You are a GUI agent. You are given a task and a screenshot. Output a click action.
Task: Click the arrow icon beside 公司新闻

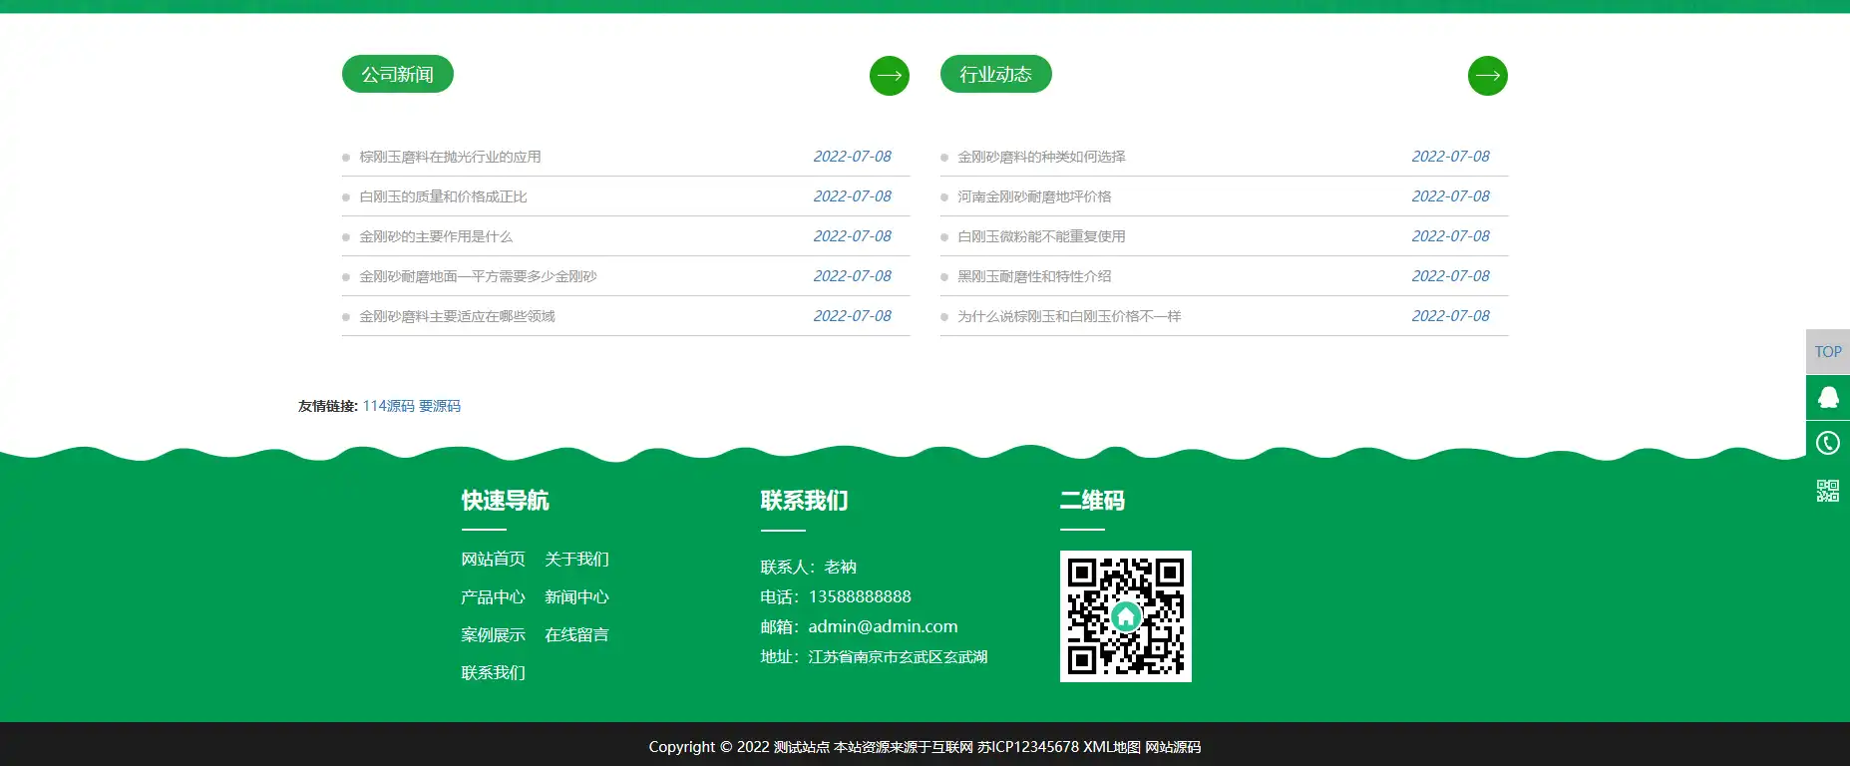pyautogui.click(x=889, y=76)
